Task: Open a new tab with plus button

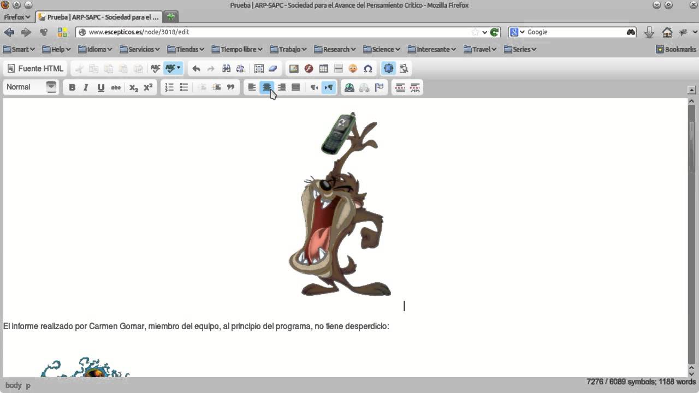Action: pos(171,17)
